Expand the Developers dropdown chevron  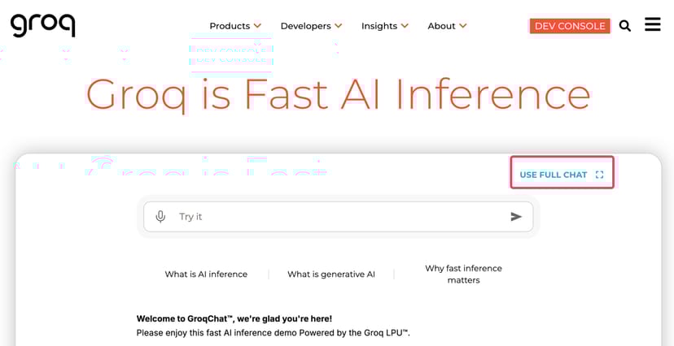click(338, 26)
